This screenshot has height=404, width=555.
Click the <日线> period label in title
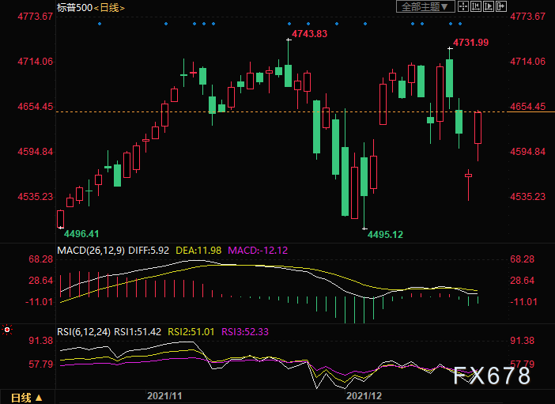tap(109, 8)
